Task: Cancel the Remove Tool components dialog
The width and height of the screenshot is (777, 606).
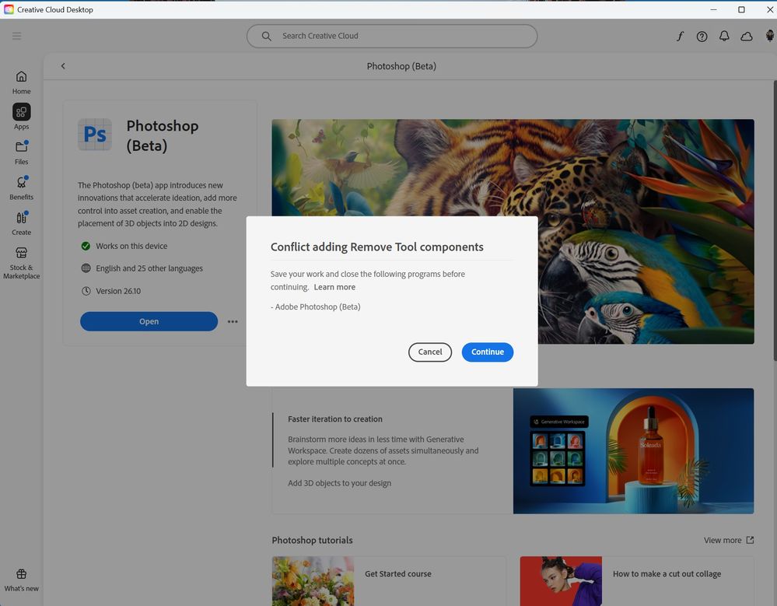Action: click(x=429, y=352)
